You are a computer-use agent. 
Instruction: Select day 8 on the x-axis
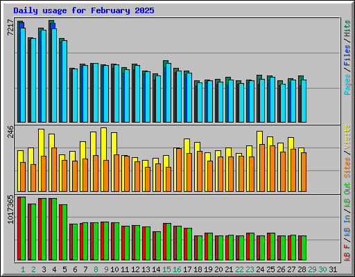coord(96,269)
